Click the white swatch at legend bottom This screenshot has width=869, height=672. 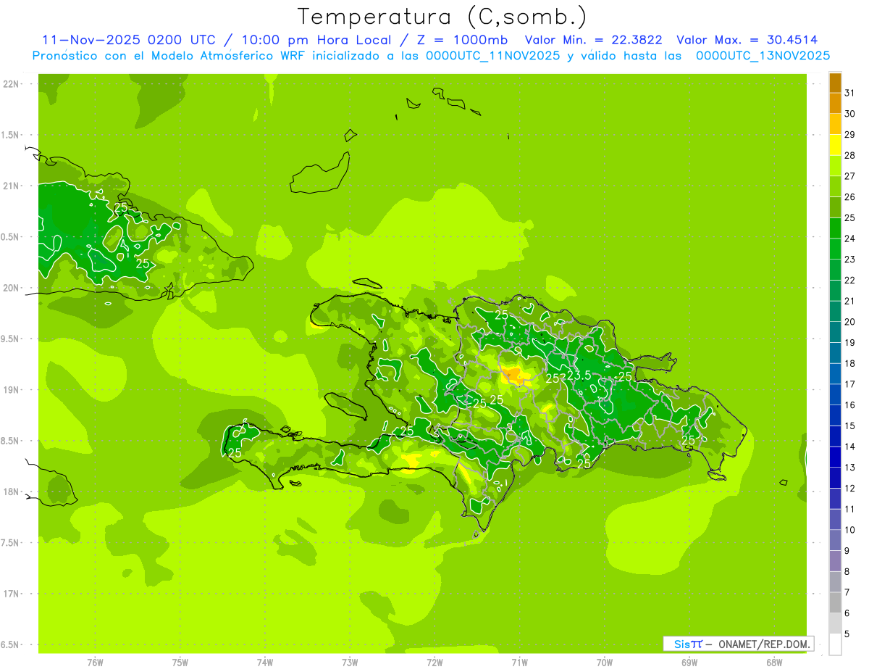835,644
